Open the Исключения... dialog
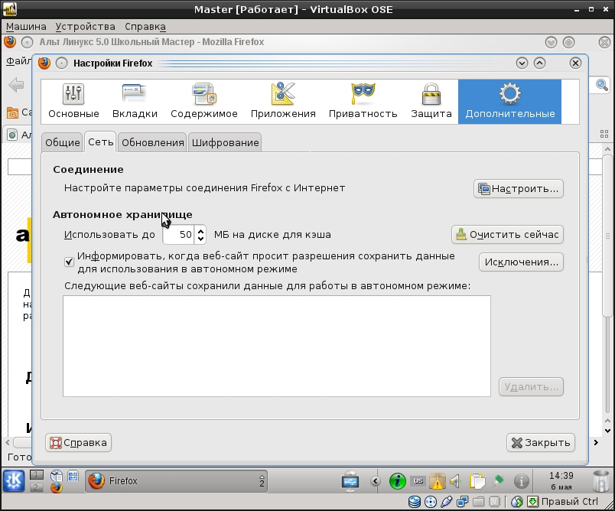 tap(521, 262)
